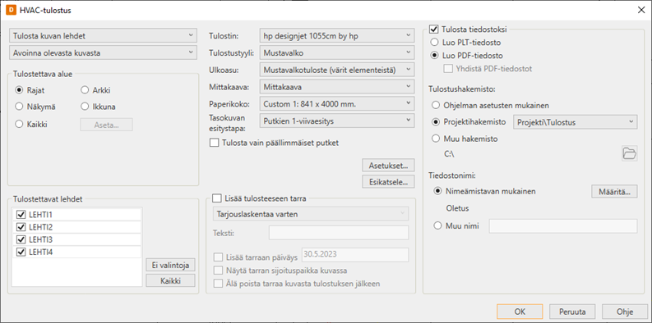Click the folder browse icon for Muu hakemisto

pos(630,153)
